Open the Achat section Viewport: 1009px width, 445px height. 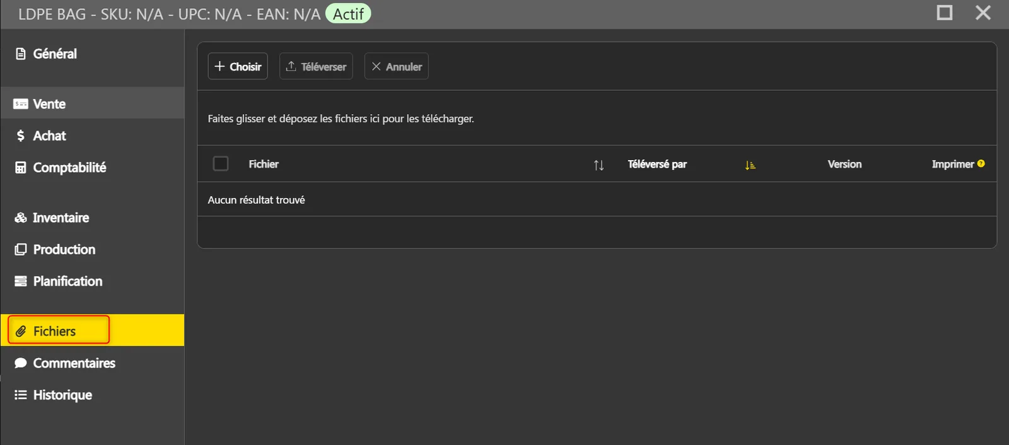92,136
